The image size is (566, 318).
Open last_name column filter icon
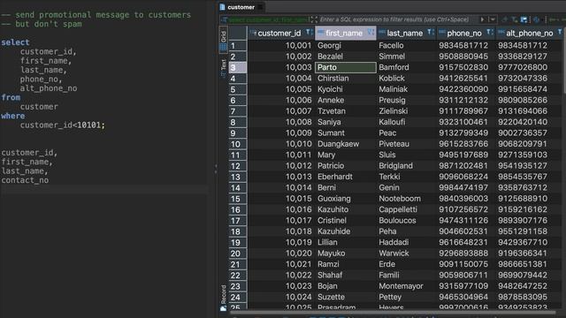[431, 33]
